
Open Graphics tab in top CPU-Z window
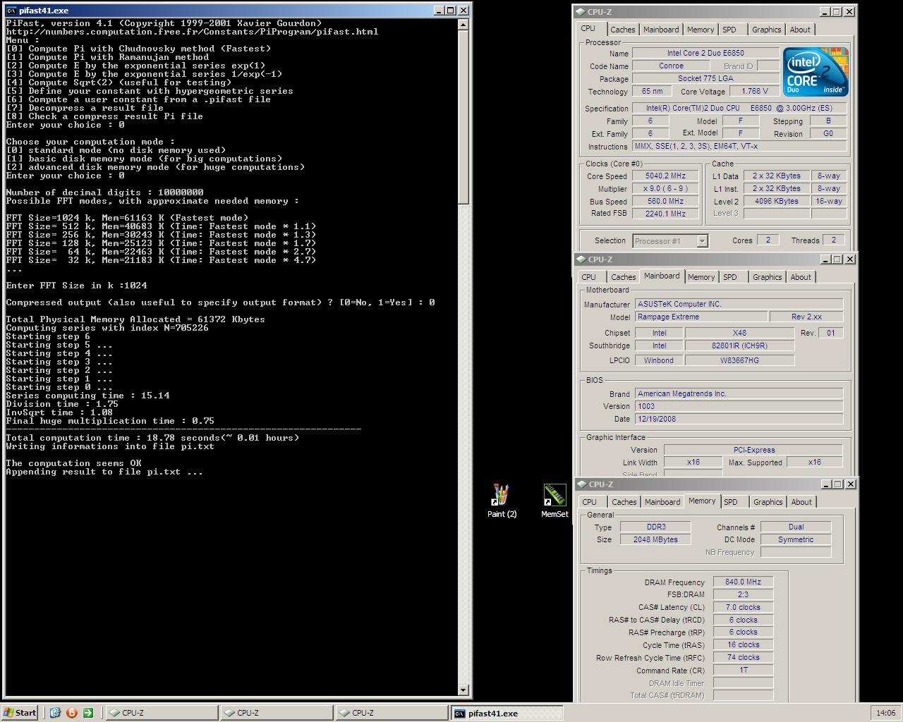766,30
